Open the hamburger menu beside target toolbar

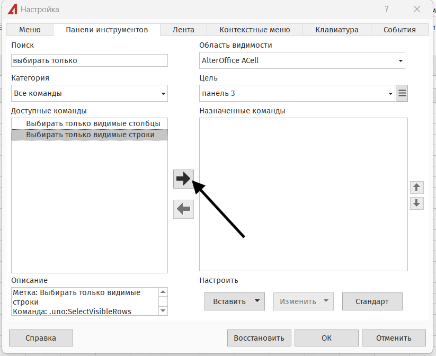click(x=402, y=94)
